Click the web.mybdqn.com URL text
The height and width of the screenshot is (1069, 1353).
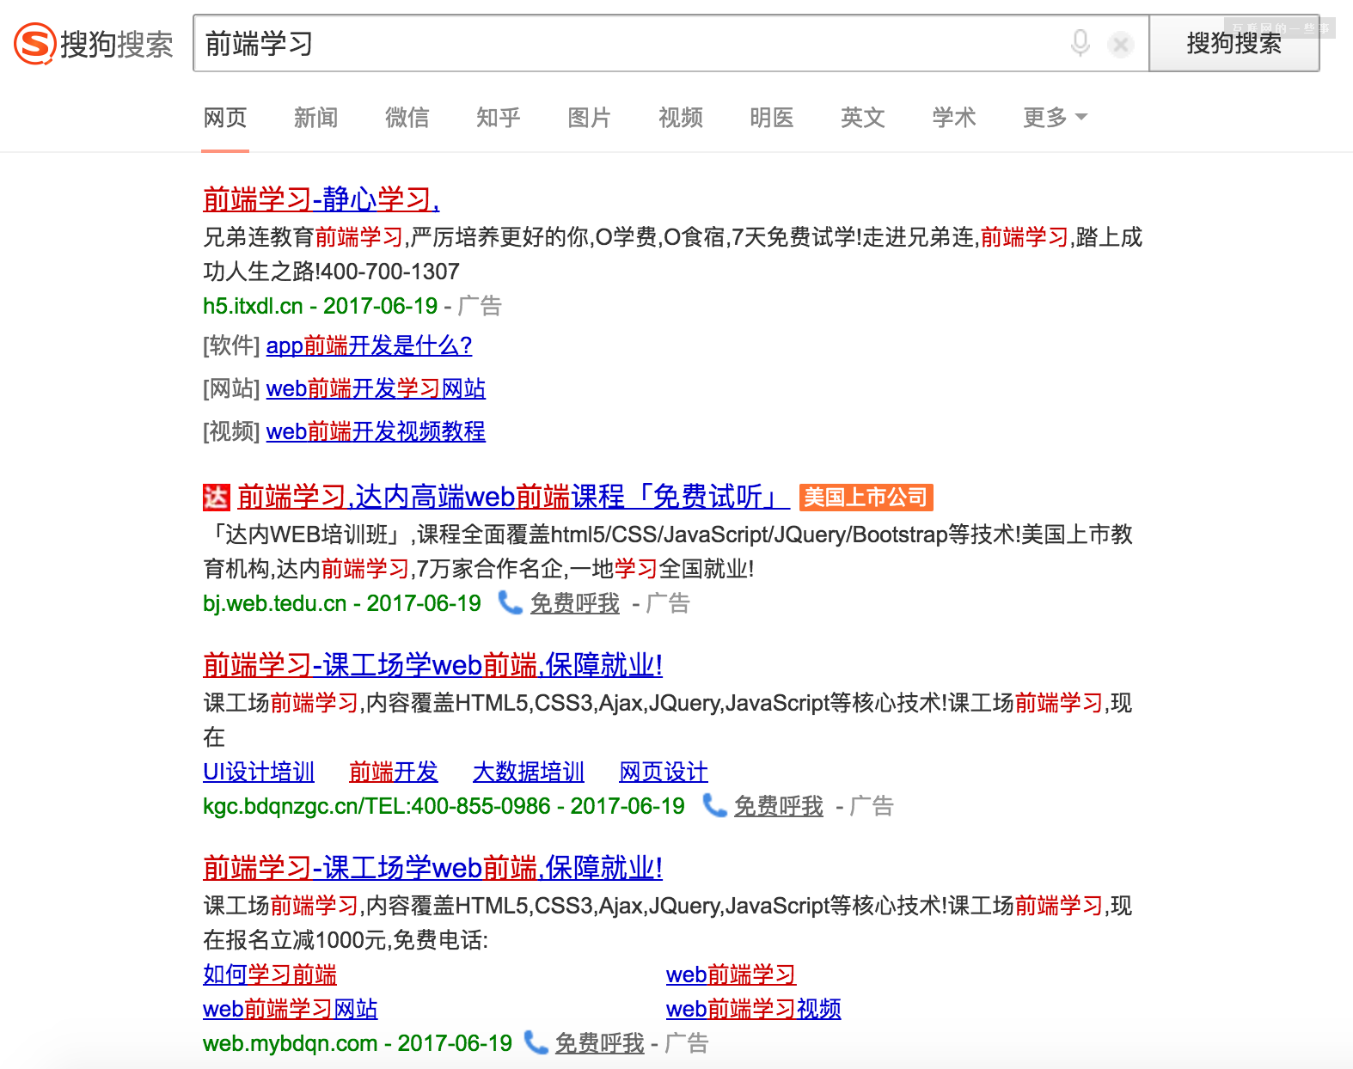pos(291,1043)
